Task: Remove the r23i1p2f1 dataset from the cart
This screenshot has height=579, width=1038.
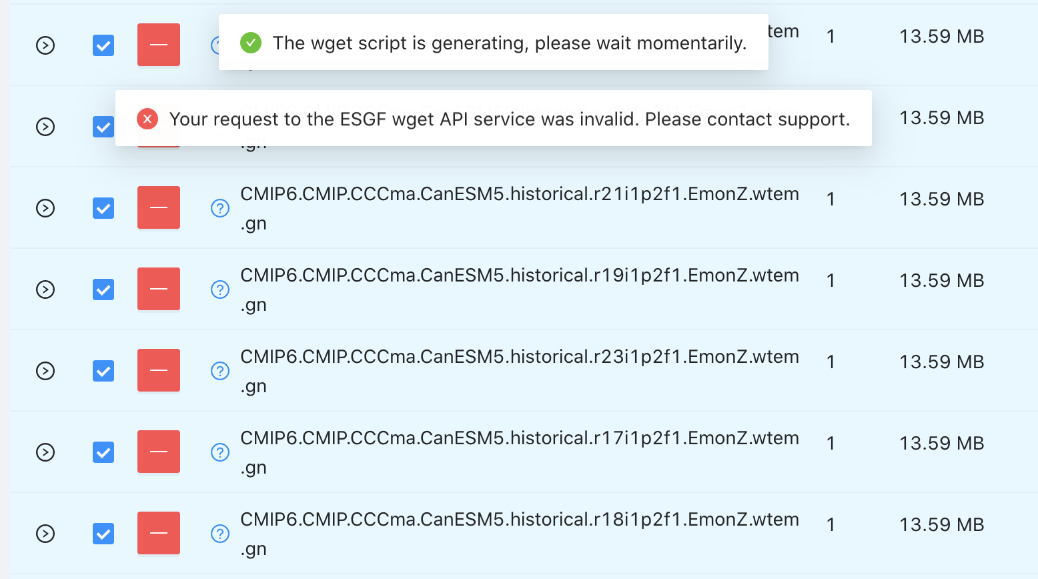Action: click(x=158, y=370)
